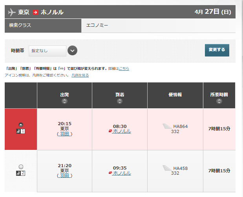
Task: Open ホノルル link for 08:30 arrival
Action: tap(122, 131)
